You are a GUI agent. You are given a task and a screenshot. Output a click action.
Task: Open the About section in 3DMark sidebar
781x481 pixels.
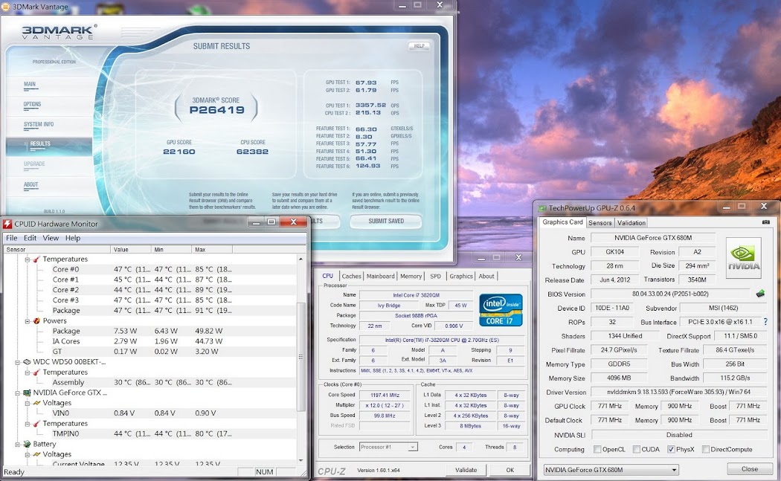31,184
